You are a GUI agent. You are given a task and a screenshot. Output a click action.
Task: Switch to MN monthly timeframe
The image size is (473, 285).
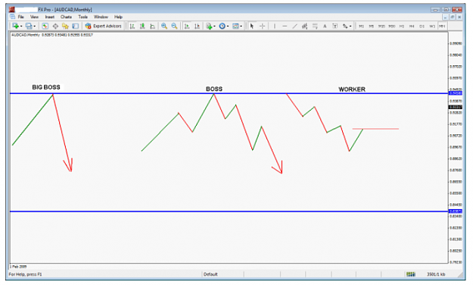pos(442,27)
